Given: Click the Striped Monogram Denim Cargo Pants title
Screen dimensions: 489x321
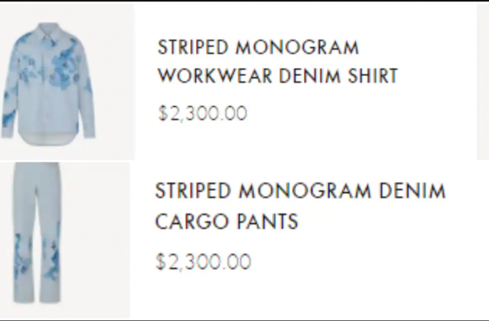Looking at the screenshot, I should (300, 206).
